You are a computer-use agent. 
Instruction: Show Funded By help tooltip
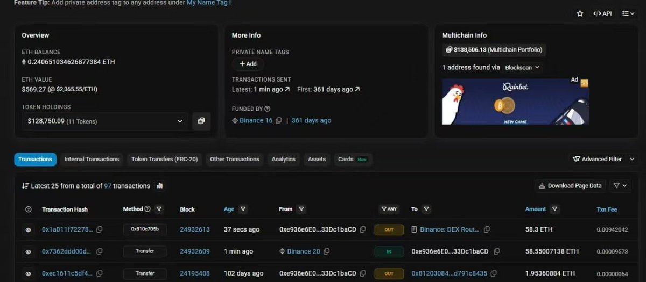tap(268, 109)
